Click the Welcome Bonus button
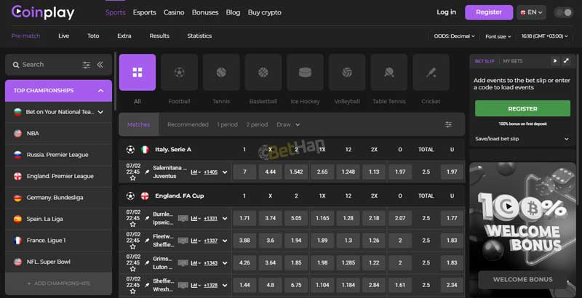The height and width of the screenshot is (298, 582). coord(522,280)
